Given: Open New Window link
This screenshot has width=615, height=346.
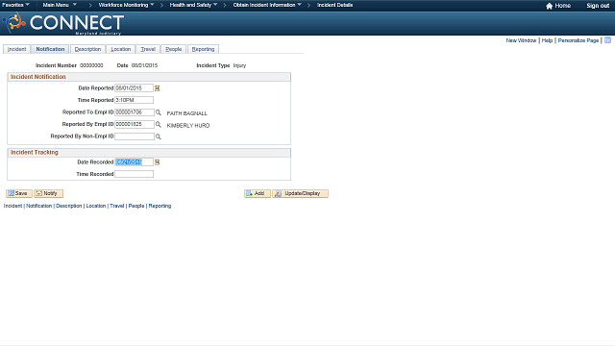Looking at the screenshot, I should pos(521,40).
